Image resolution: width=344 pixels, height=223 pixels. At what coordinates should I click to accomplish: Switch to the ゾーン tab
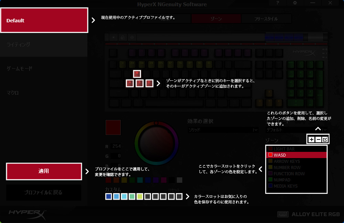point(216,19)
